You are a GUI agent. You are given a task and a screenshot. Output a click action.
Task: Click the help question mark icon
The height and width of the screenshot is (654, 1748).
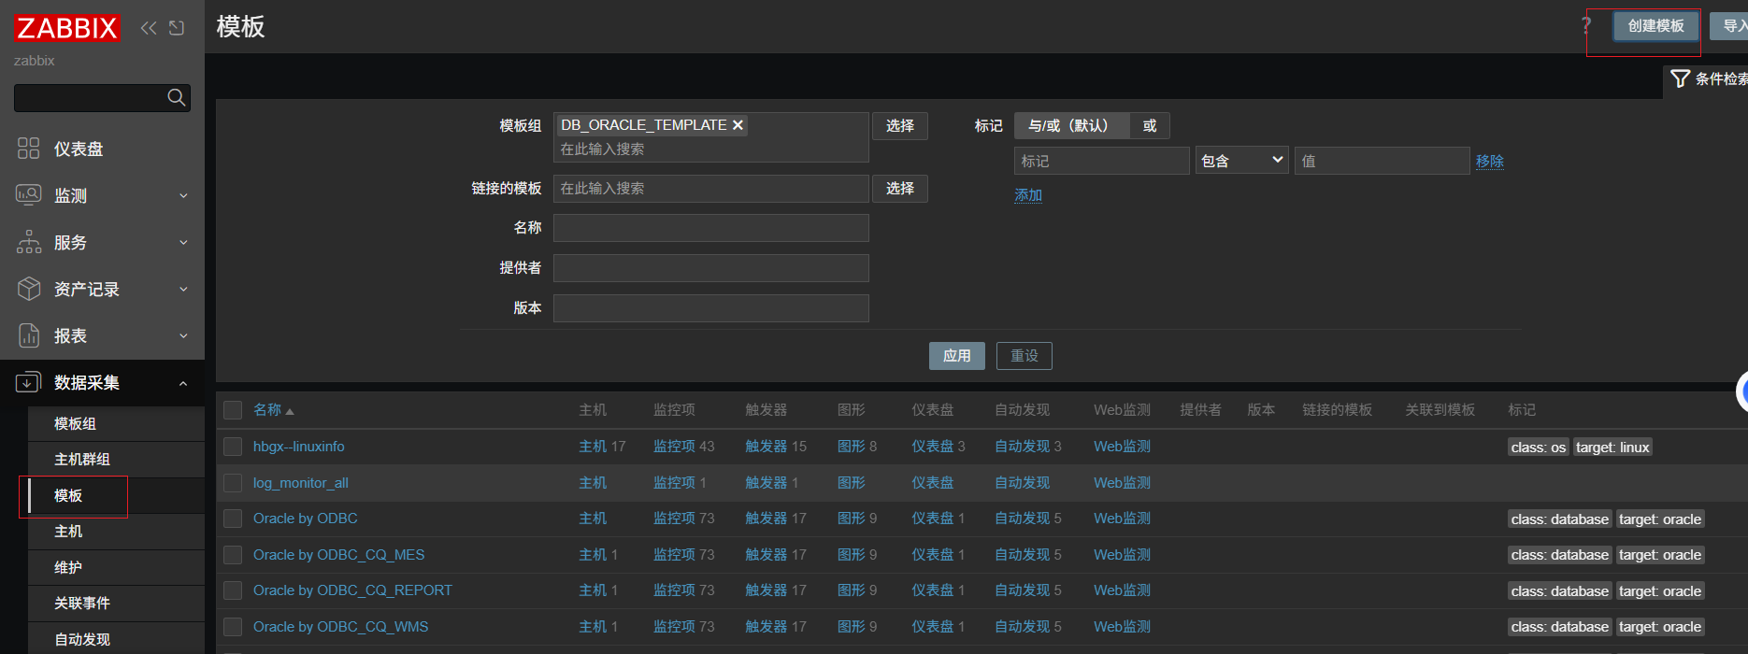[1586, 25]
